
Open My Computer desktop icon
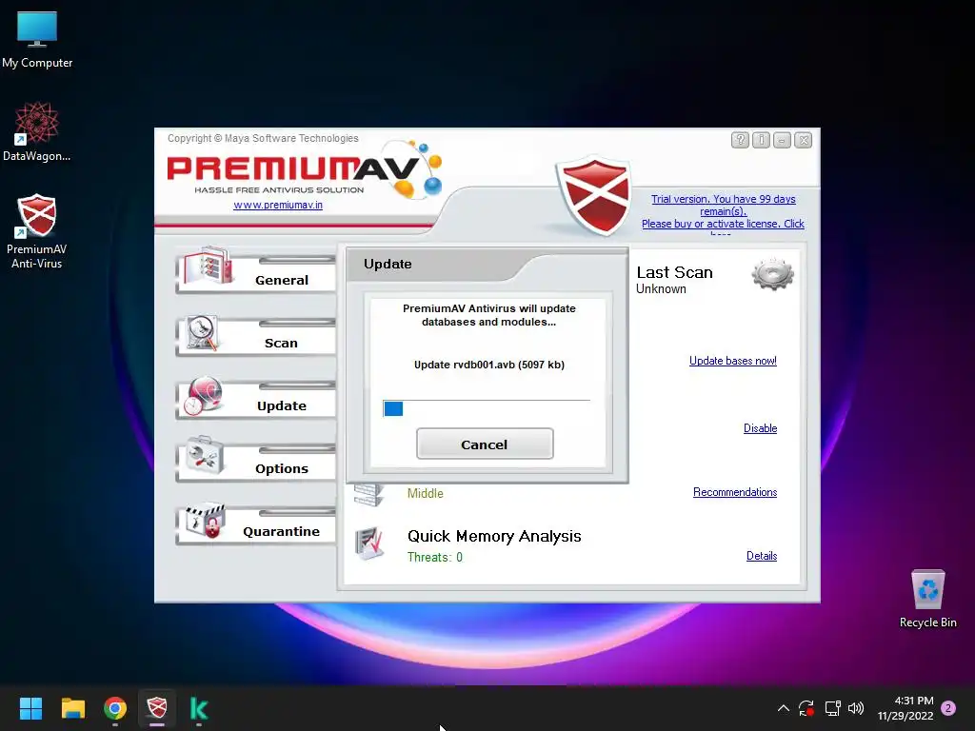tap(37, 40)
